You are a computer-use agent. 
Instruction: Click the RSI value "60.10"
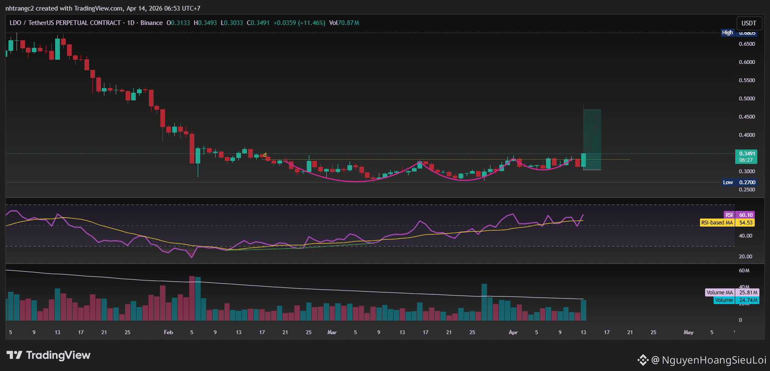point(746,215)
